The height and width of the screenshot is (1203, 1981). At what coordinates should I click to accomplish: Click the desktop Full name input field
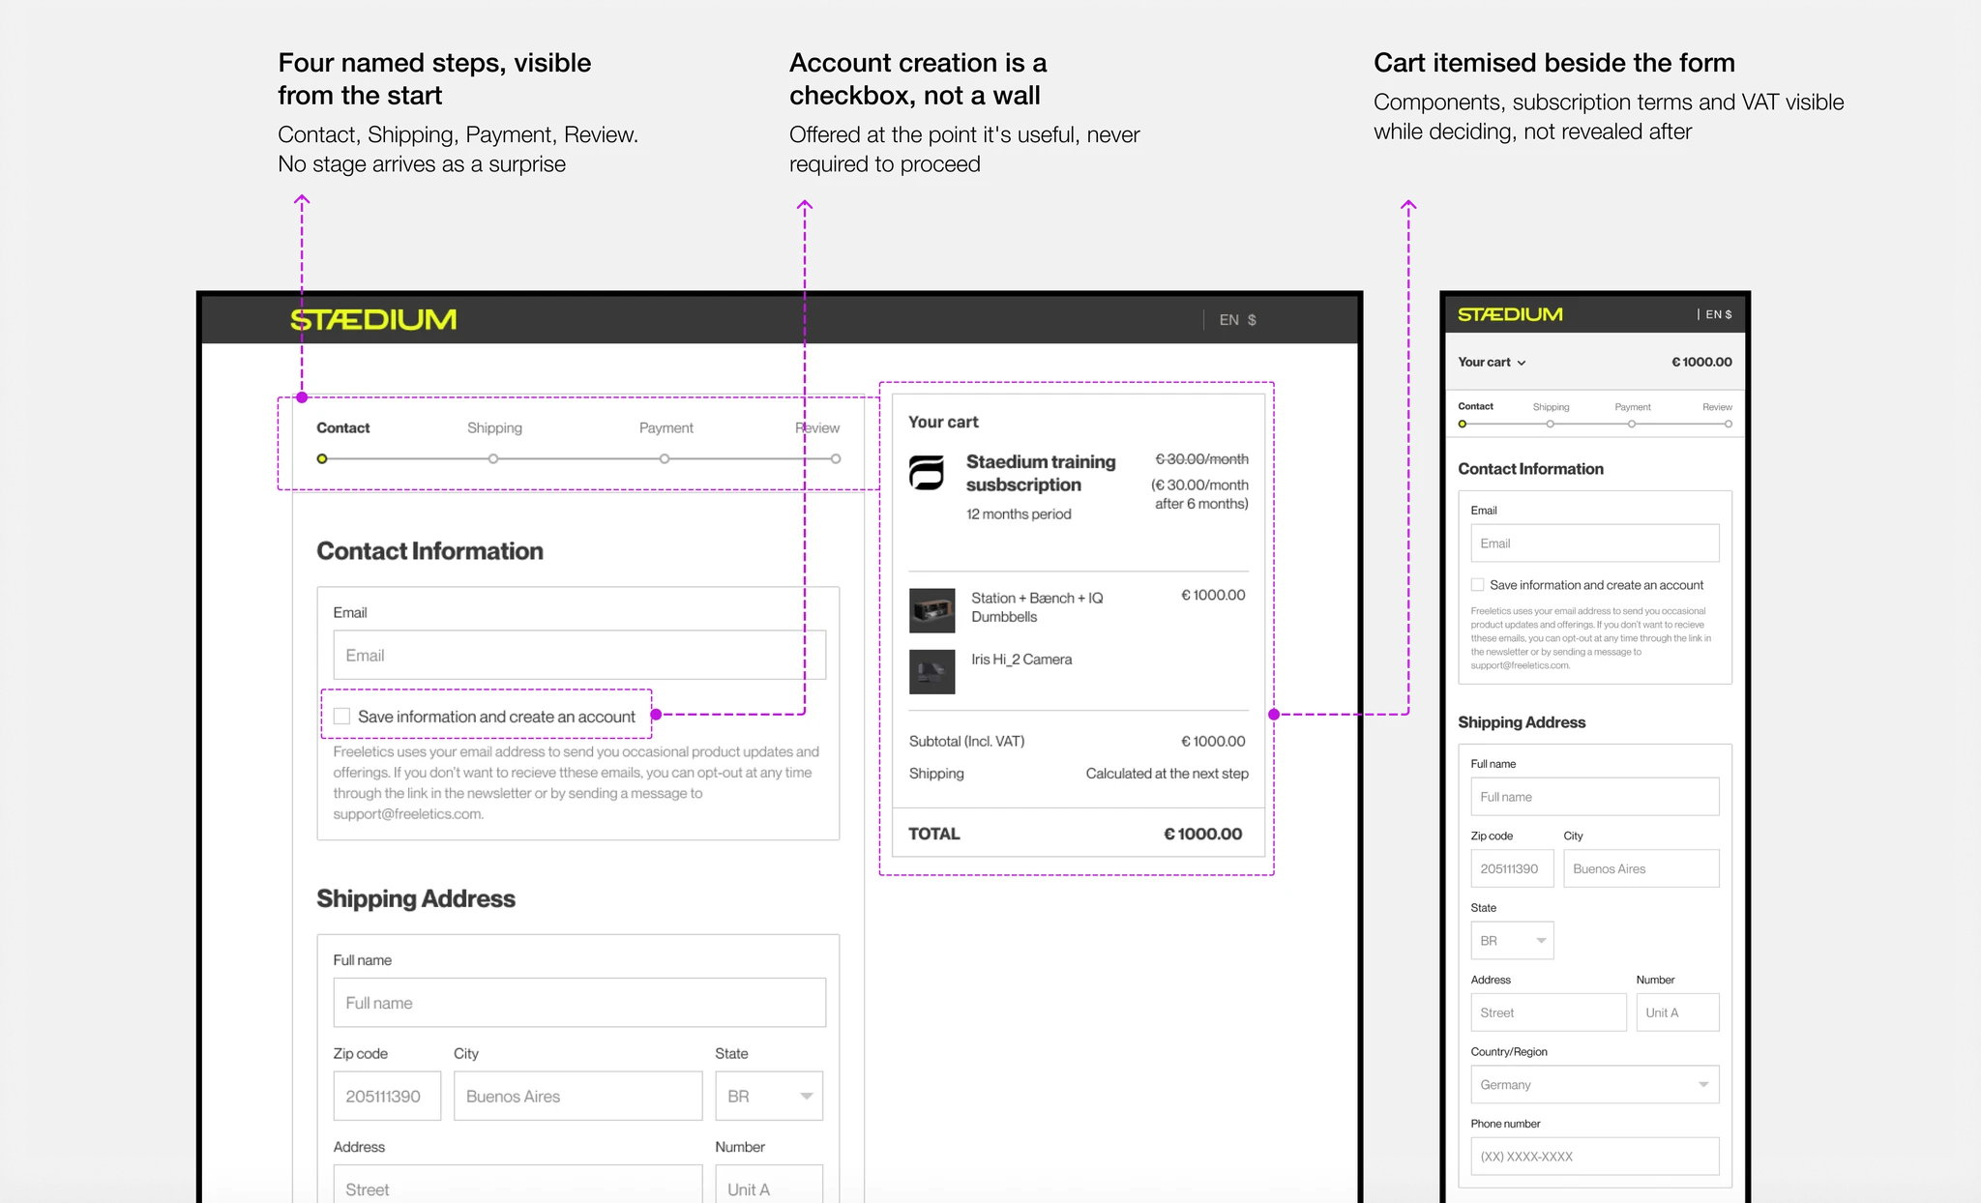579,1002
